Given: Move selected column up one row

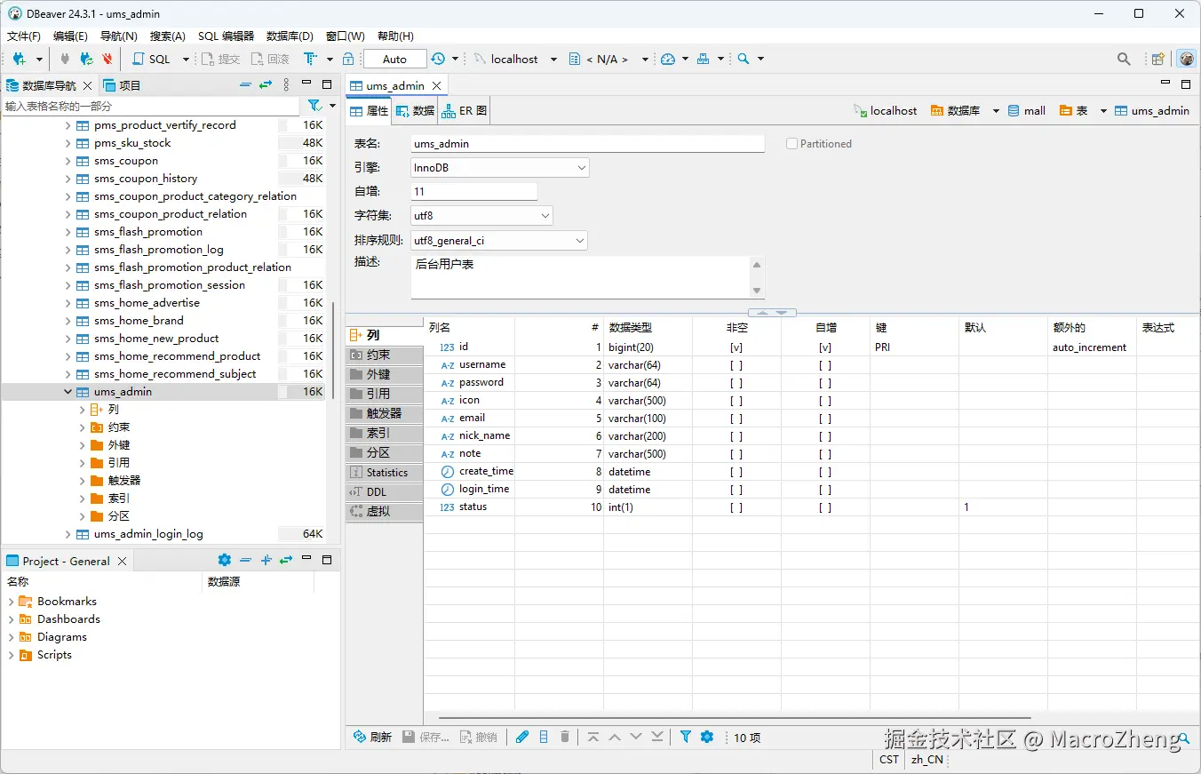Looking at the screenshot, I should 614,737.
